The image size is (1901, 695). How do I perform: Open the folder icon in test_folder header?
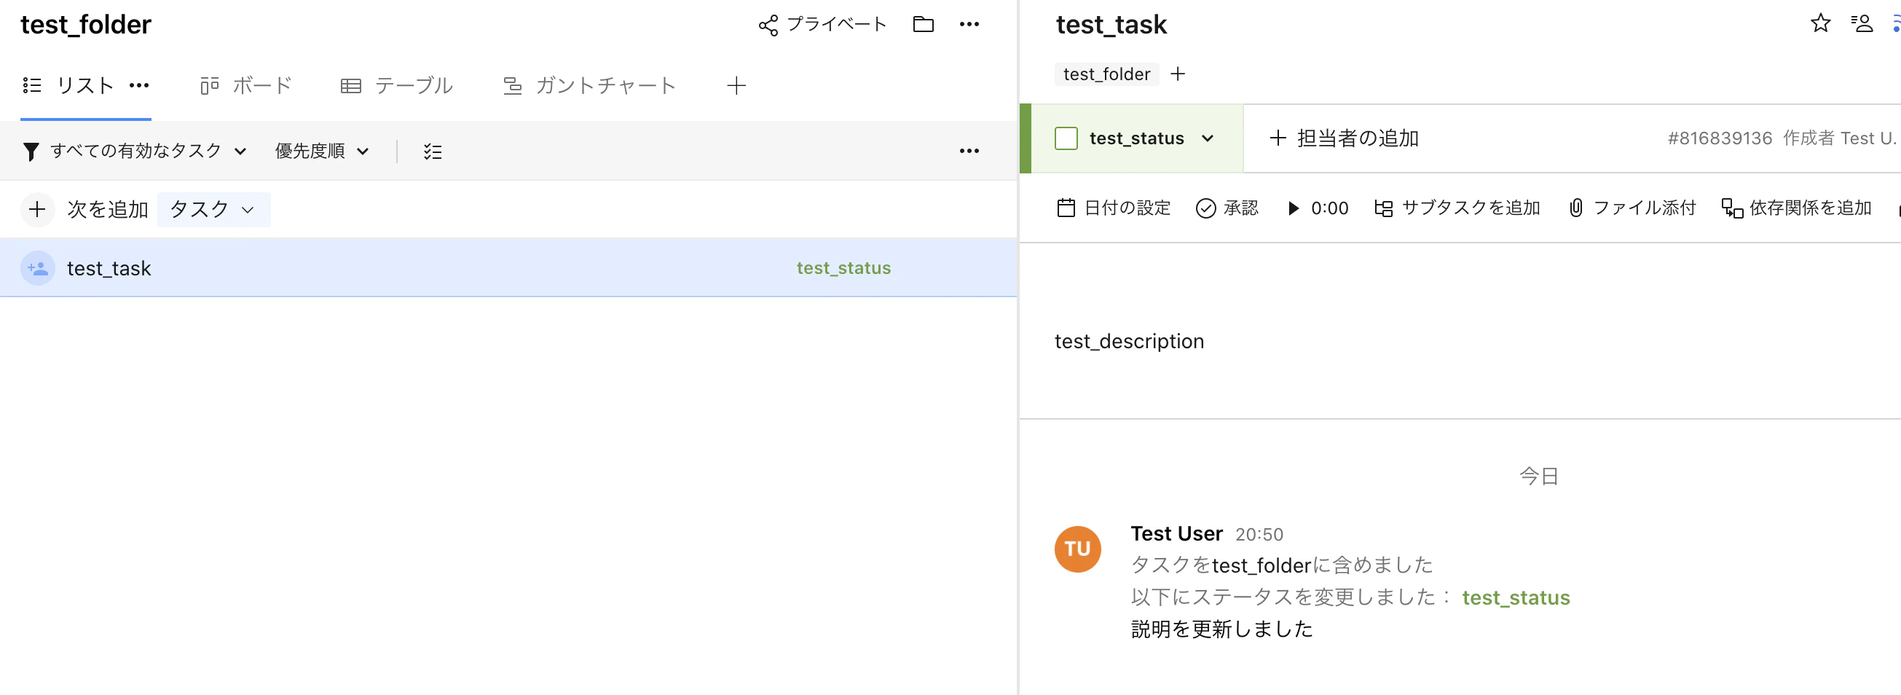(x=924, y=24)
